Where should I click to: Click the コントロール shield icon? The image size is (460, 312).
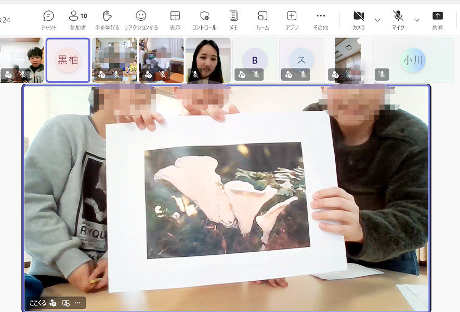click(x=204, y=19)
